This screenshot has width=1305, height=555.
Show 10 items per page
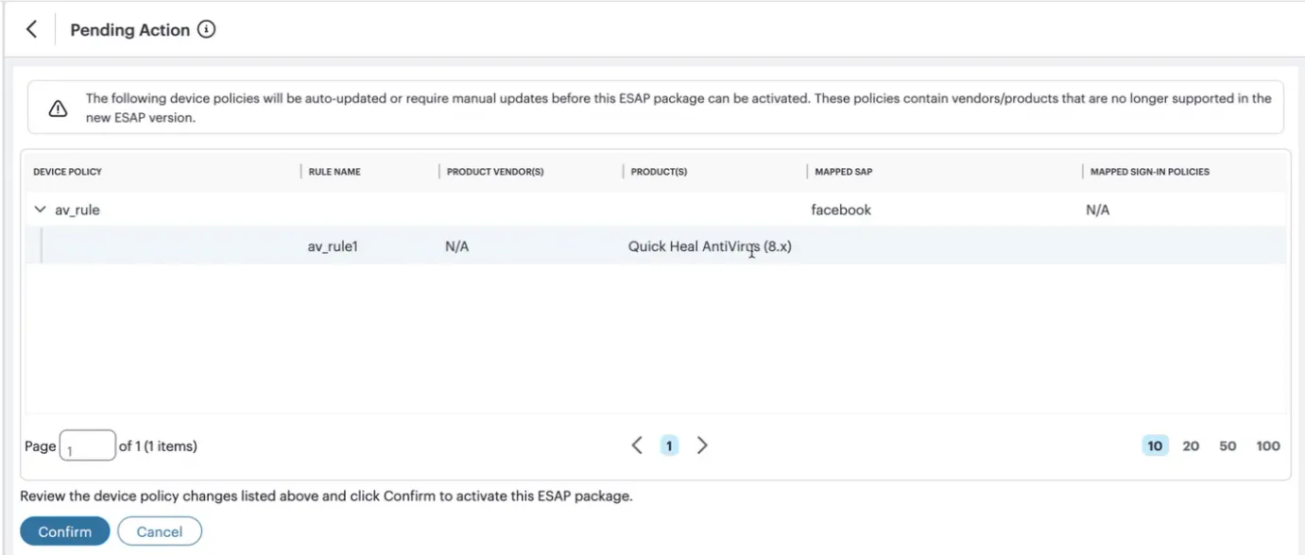point(1155,446)
